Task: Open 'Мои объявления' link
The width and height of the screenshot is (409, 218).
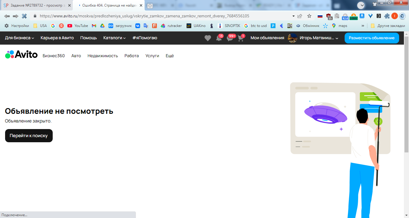Action: [267, 38]
